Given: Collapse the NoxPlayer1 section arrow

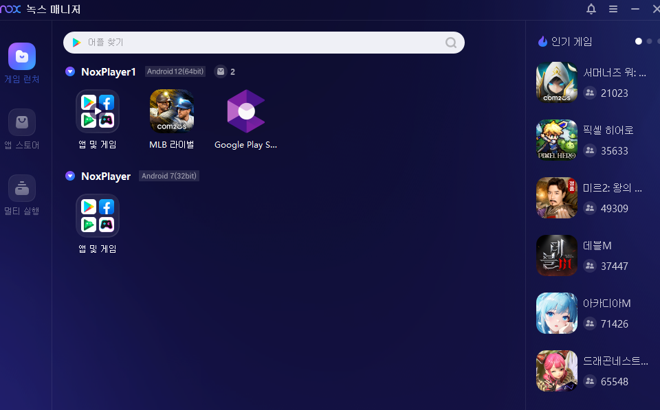Looking at the screenshot, I should coord(70,71).
